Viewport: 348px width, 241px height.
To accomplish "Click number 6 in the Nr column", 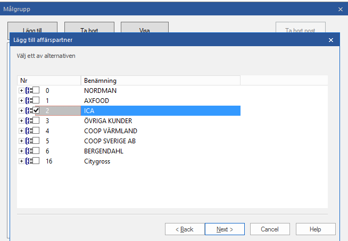I will point(47,151).
